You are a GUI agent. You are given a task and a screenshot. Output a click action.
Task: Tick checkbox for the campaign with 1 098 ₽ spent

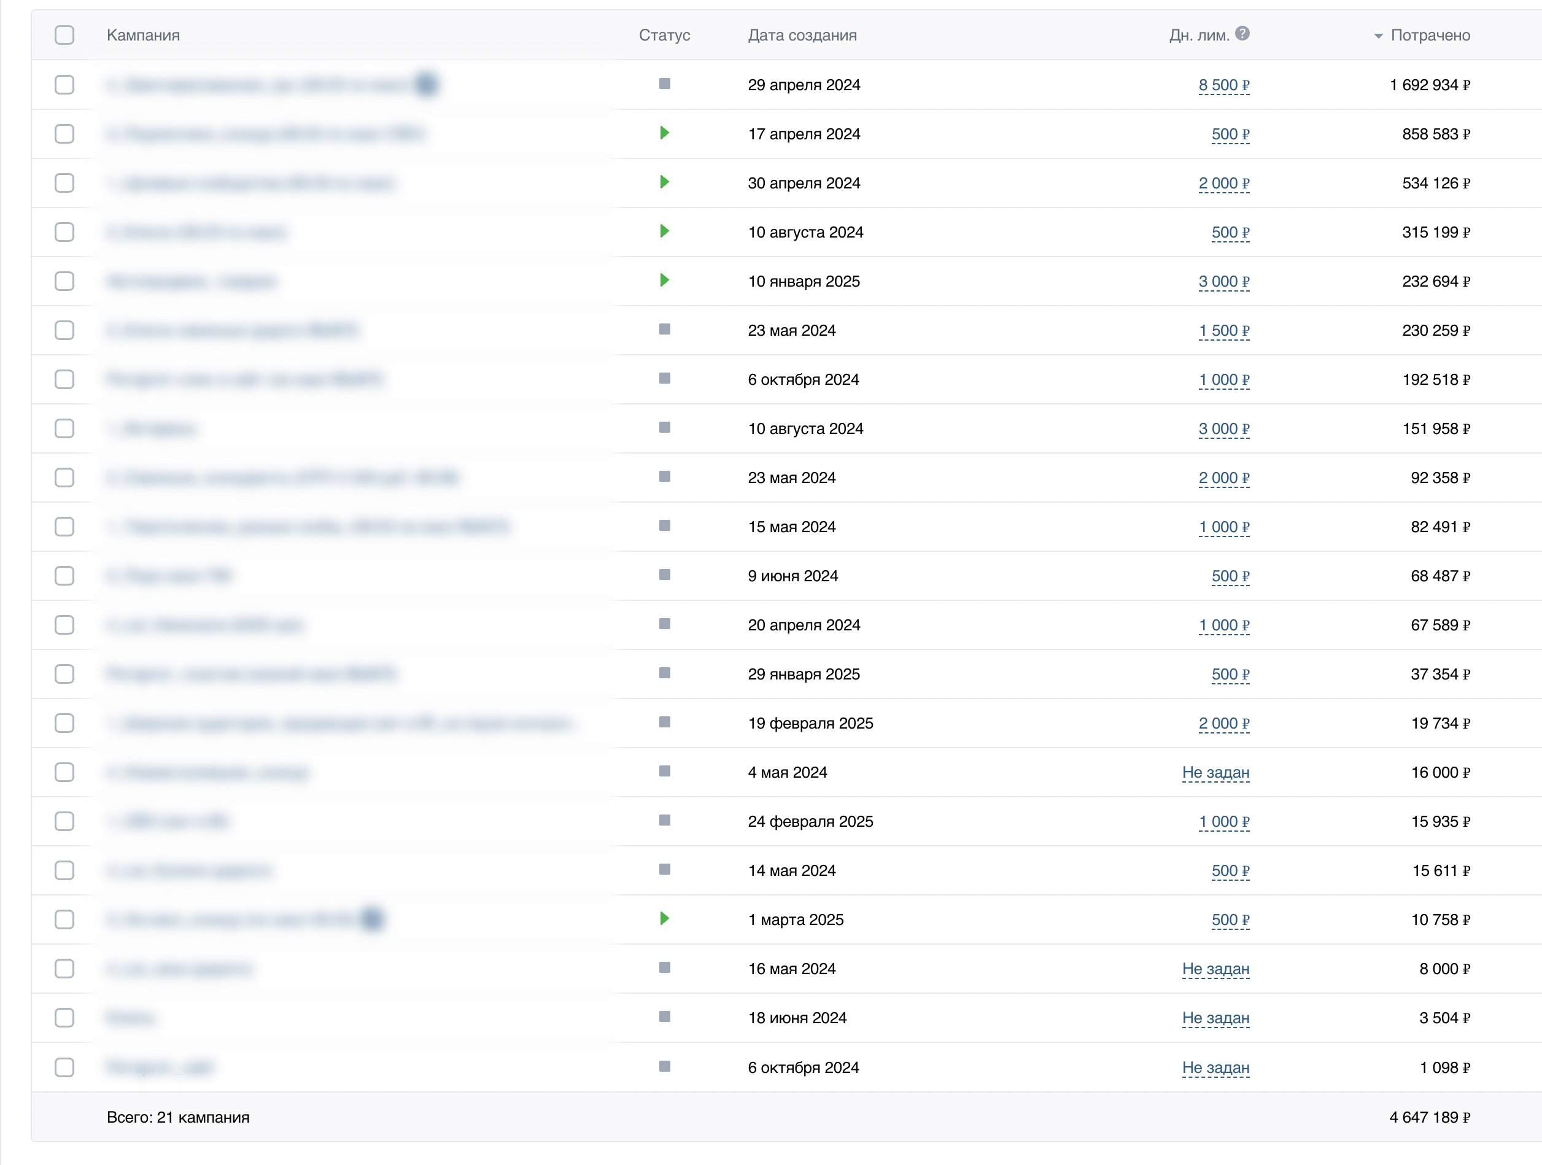tap(64, 1067)
